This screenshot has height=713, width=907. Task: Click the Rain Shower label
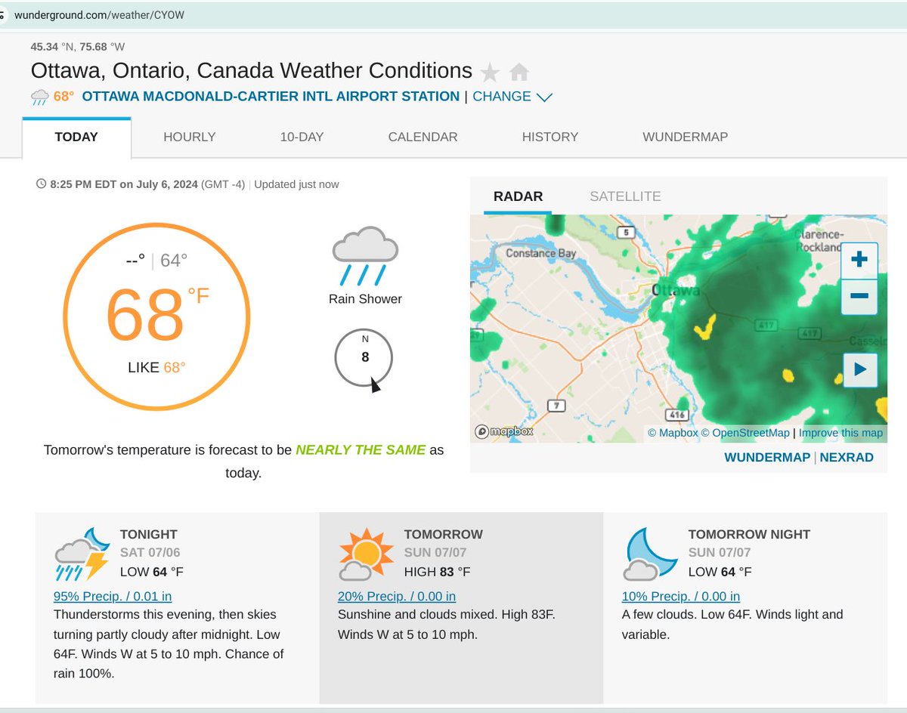pyautogui.click(x=365, y=299)
